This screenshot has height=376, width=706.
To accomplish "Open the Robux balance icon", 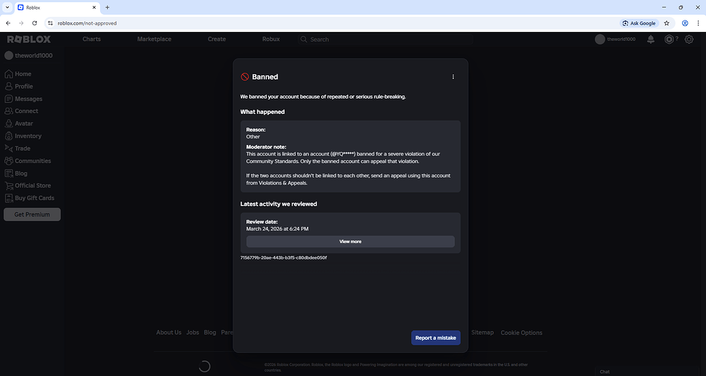I will [x=669, y=40].
